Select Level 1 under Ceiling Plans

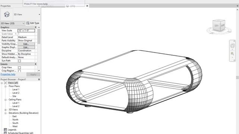[x=16, y=103]
